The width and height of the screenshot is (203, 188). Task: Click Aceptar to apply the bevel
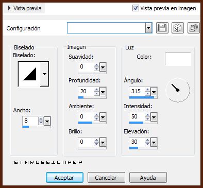(x=64, y=178)
